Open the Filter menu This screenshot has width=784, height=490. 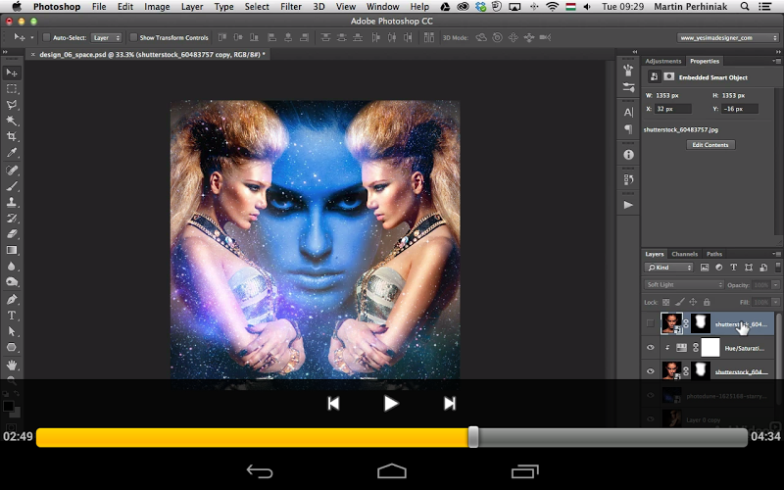tap(291, 7)
